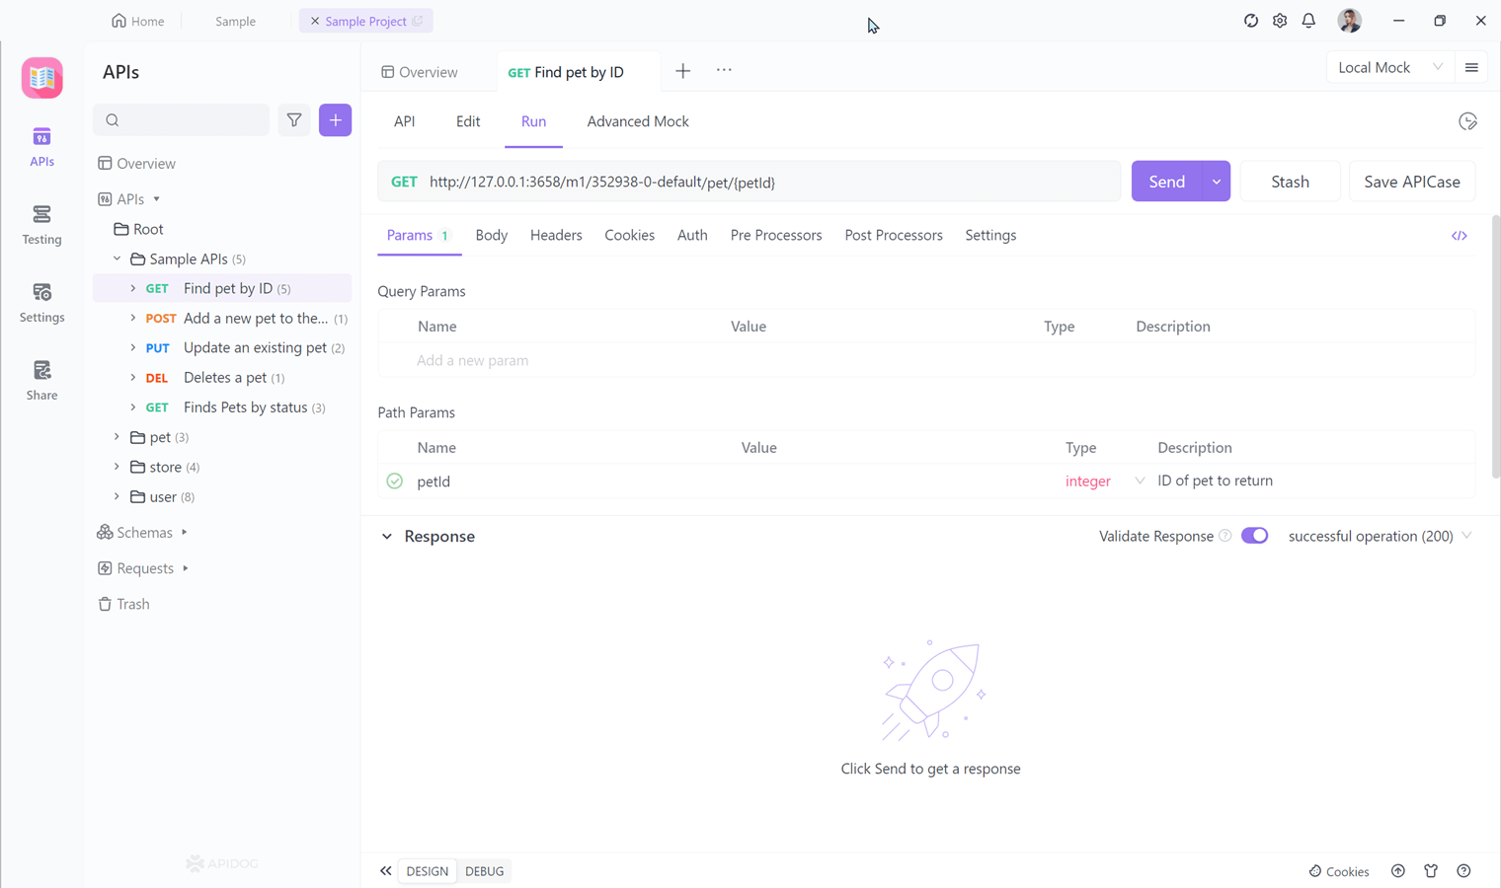Open the Local Mock environment dropdown

point(1388,67)
